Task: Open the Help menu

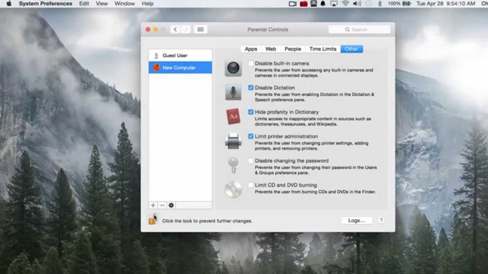Action: [148, 4]
